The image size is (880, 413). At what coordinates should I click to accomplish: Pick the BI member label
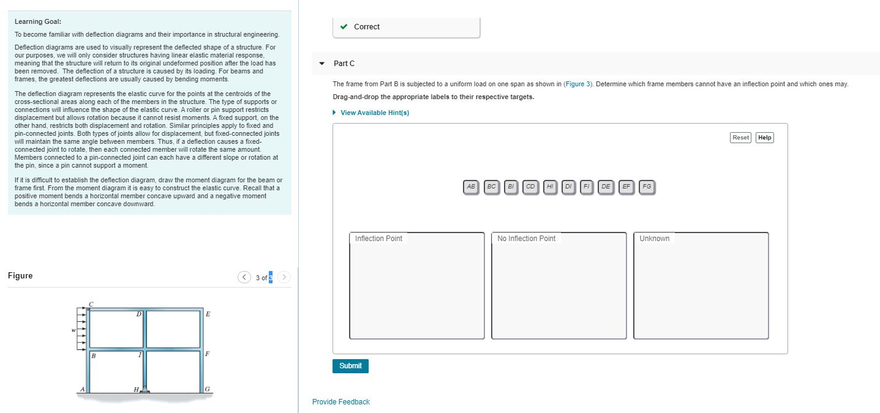(x=510, y=187)
